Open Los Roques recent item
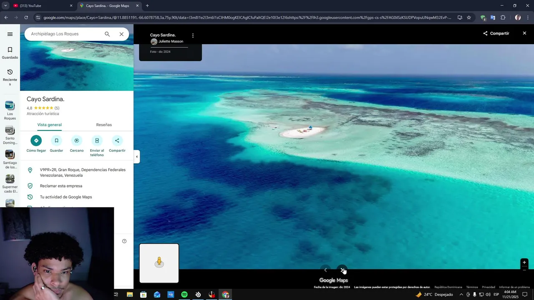 [x=10, y=110]
